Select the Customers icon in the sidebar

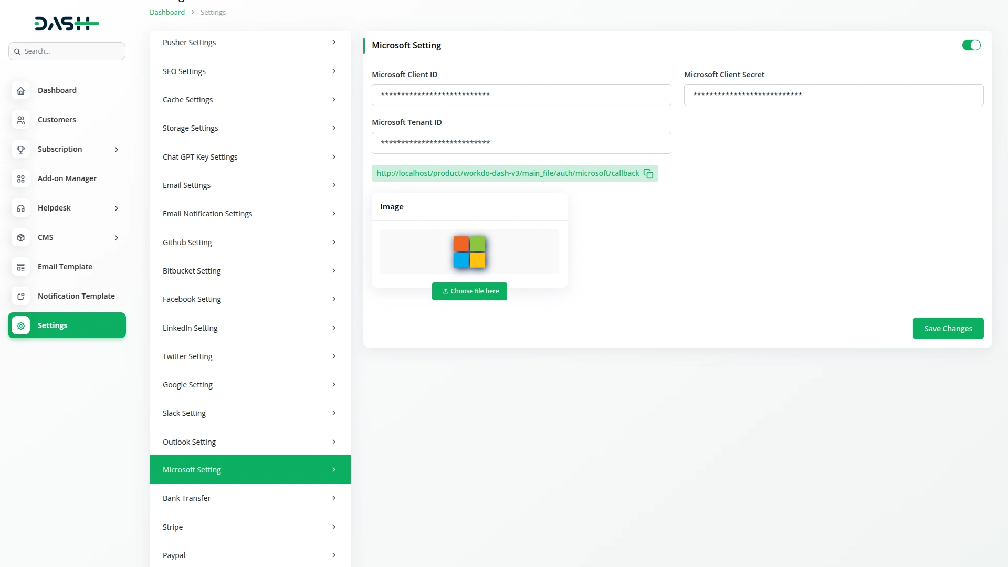point(20,120)
